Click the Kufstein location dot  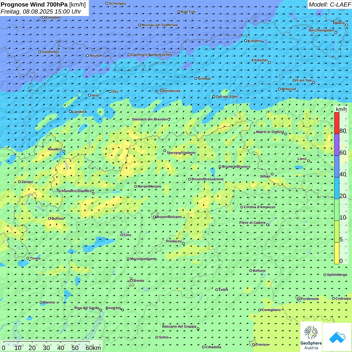click(x=246, y=41)
